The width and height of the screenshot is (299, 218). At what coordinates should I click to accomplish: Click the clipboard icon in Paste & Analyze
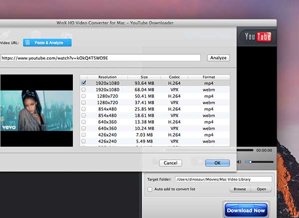click(x=27, y=42)
